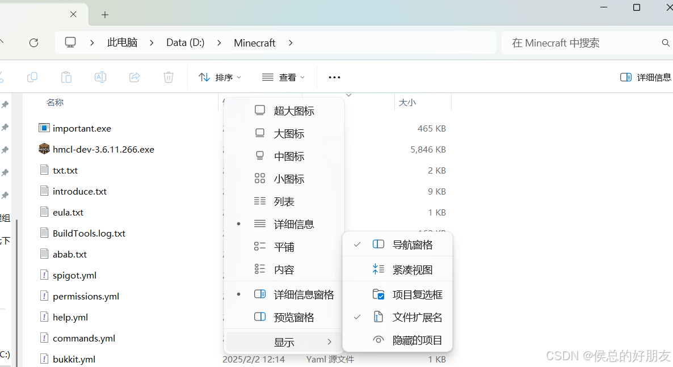Image resolution: width=673 pixels, height=367 pixels.
Task: Expand the chevron before 此电脑 in breadcrumb
Action: click(x=92, y=43)
